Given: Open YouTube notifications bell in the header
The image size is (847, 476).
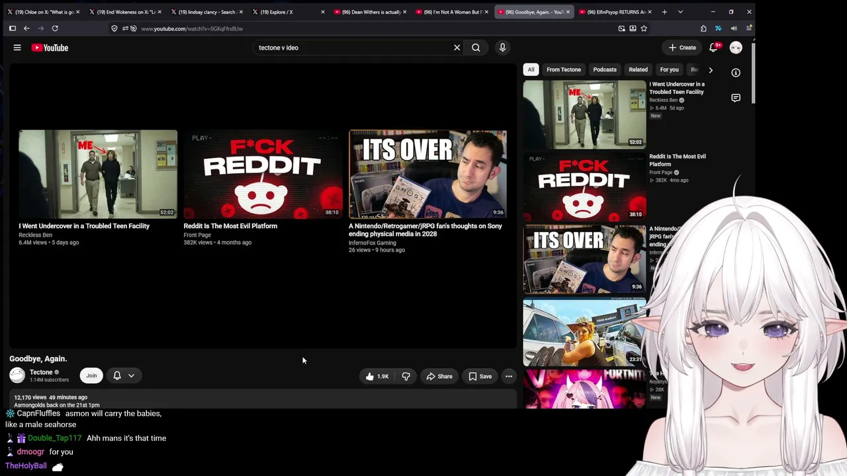Looking at the screenshot, I should coord(713,48).
